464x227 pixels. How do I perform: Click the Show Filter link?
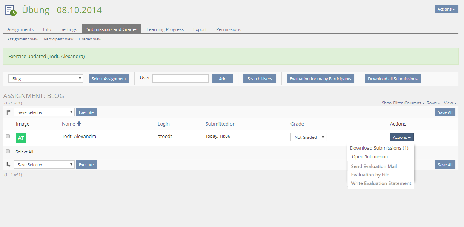[392, 103]
